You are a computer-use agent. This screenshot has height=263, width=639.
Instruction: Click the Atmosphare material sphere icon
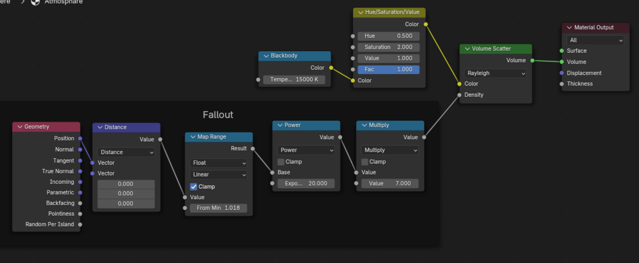pyautogui.click(x=35, y=2)
